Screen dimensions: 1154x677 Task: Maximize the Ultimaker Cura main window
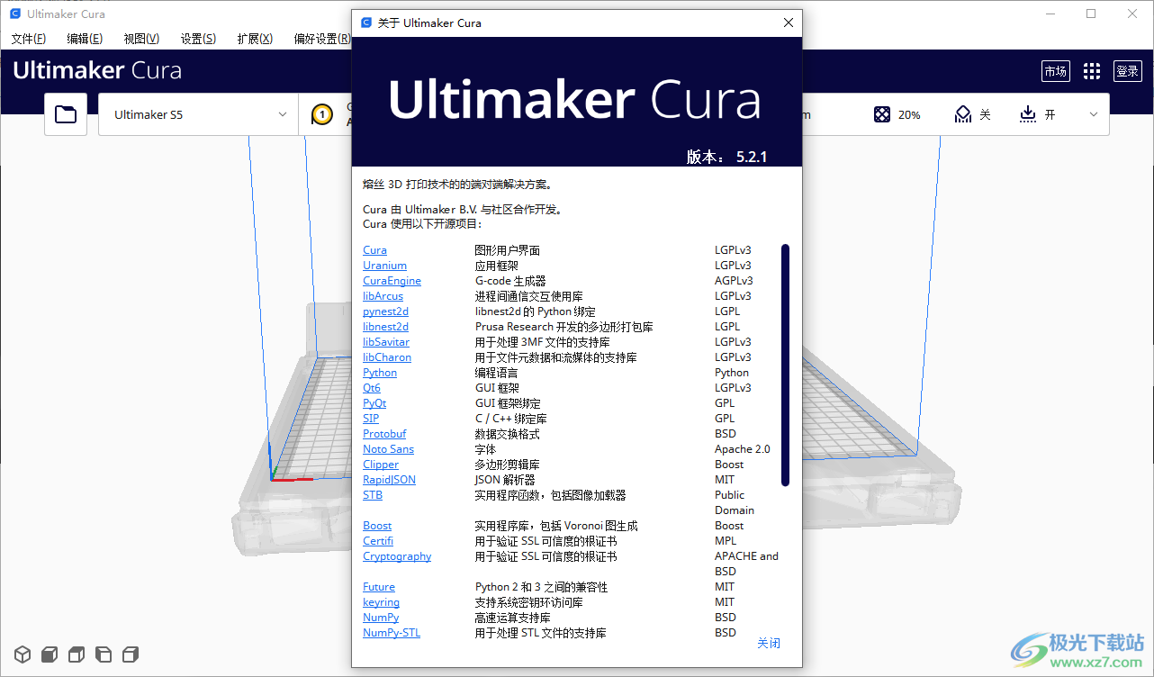point(1091,14)
